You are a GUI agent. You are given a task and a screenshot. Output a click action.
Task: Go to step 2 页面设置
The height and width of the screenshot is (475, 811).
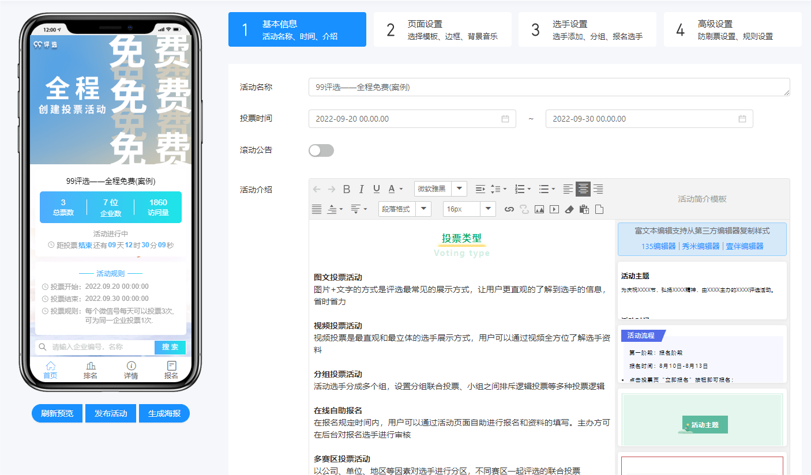click(x=442, y=29)
